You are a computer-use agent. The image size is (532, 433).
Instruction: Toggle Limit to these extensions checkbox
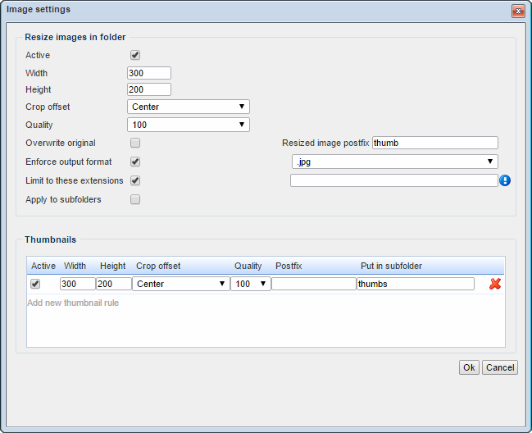coord(135,180)
